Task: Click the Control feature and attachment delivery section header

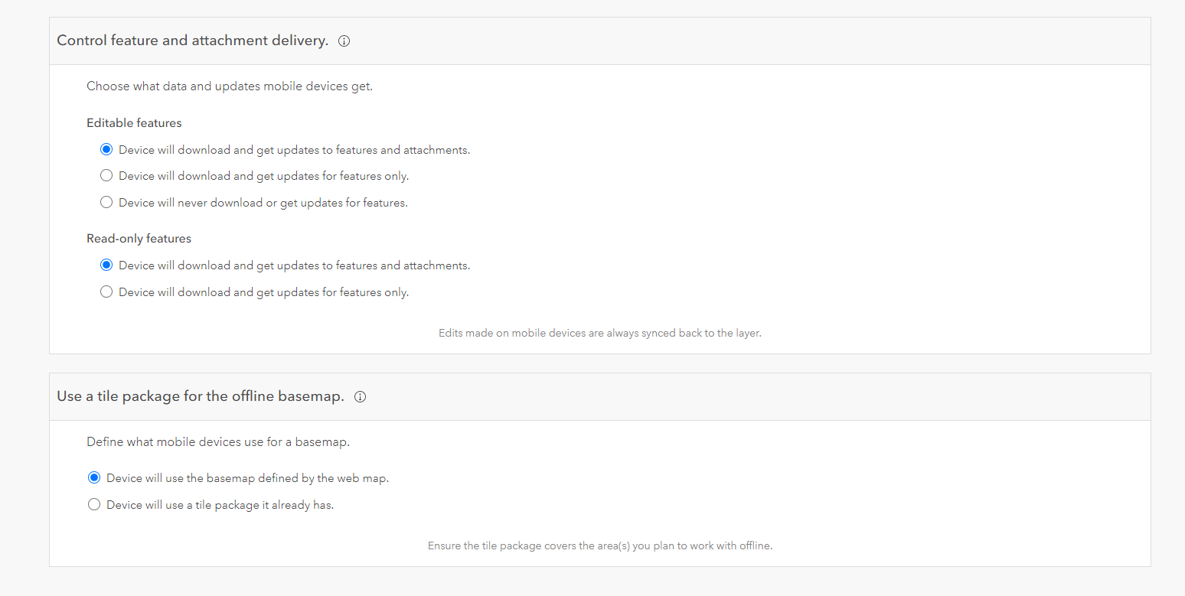Action: 192,40
